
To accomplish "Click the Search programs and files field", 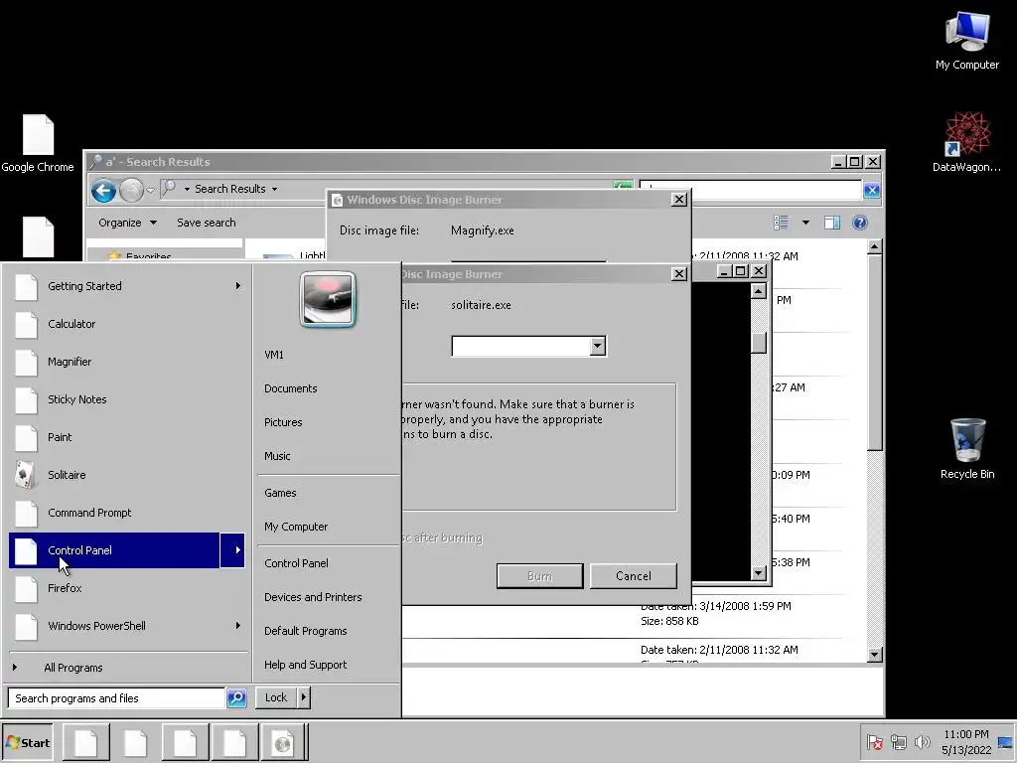I will tap(117, 698).
